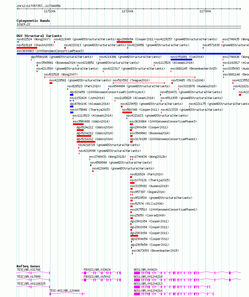Screen dimensions: 249x297
Task: Open variant esv3630864 (1000GenomesConsortiumPhase3)
Action: coord(163,121)
